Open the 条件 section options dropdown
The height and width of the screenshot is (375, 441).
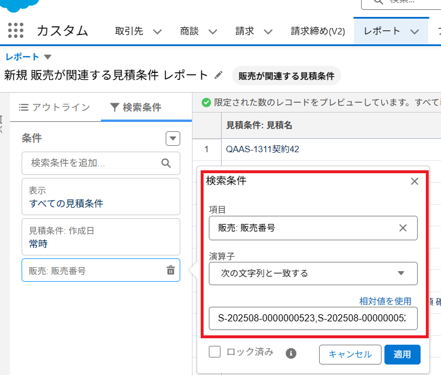(x=173, y=138)
